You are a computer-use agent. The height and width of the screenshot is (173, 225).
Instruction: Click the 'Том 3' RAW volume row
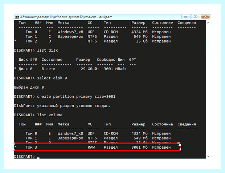tap(93, 147)
